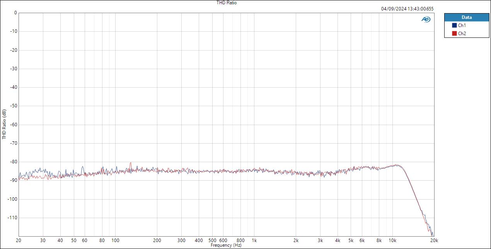Click the timestamp 04/09/2024 13:43:00.655
The height and width of the screenshot is (249, 491).
pyautogui.click(x=407, y=8)
